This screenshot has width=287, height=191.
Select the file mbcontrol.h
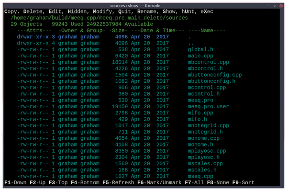[205, 68]
